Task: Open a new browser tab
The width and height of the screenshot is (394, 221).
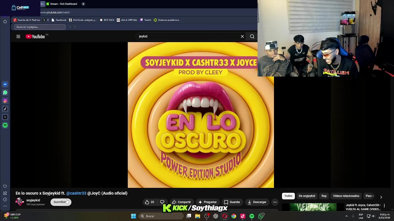Action: pyautogui.click(x=83, y=4)
